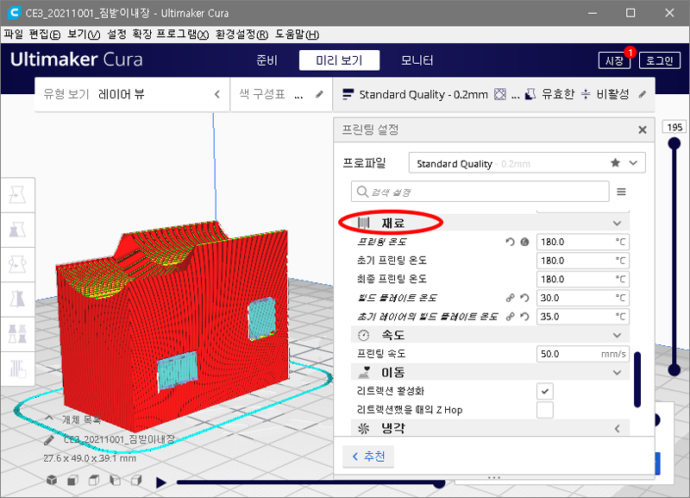Enable 리트렉션했을 때의 Z Hop checkbox
Screen dimensions: 690x498
tap(545, 410)
